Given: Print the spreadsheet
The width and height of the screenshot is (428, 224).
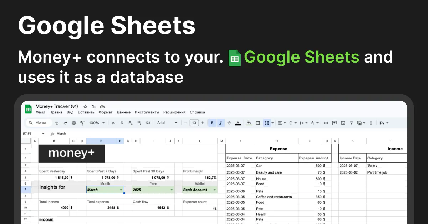Looking at the screenshot, I should coord(74,123).
